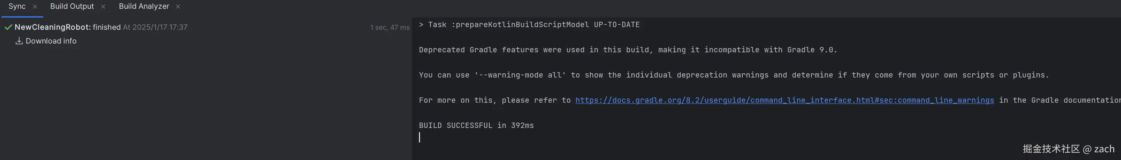Close the Build Output tab
Image resolution: width=1121 pixels, height=160 pixels.
103,6
